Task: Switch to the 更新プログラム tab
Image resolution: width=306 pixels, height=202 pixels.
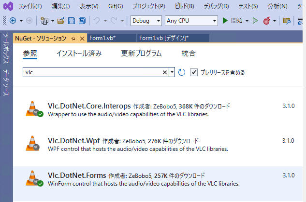Action: point(141,54)
